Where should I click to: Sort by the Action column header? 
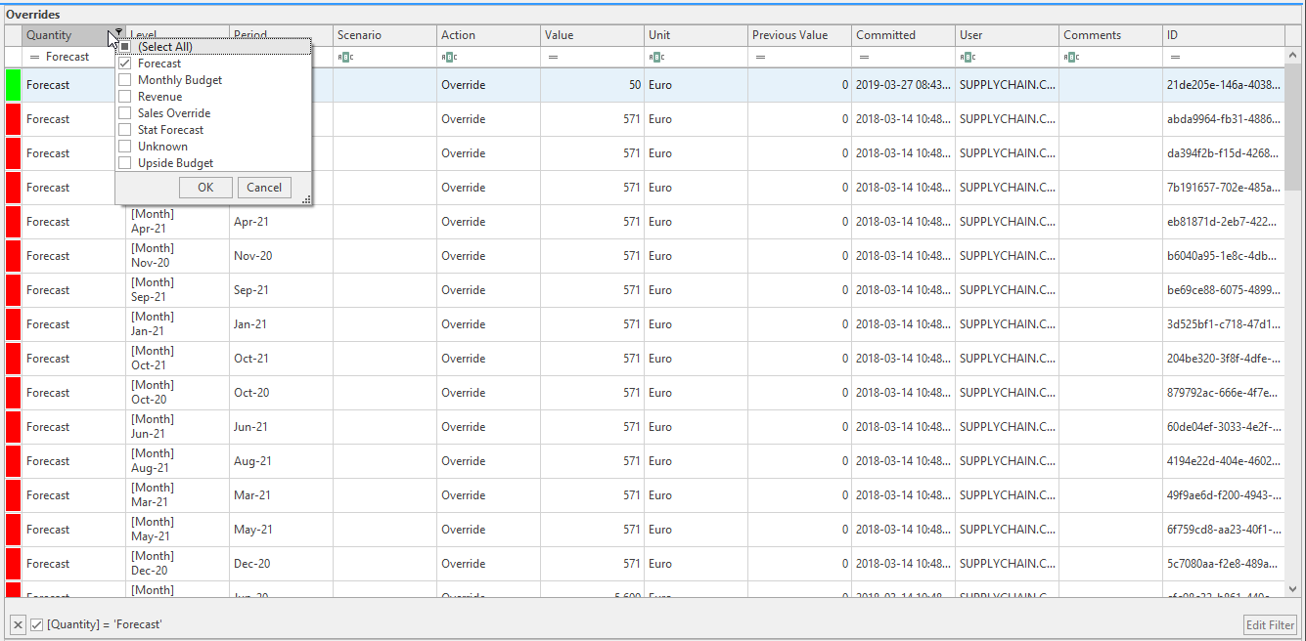pos(488,35)
